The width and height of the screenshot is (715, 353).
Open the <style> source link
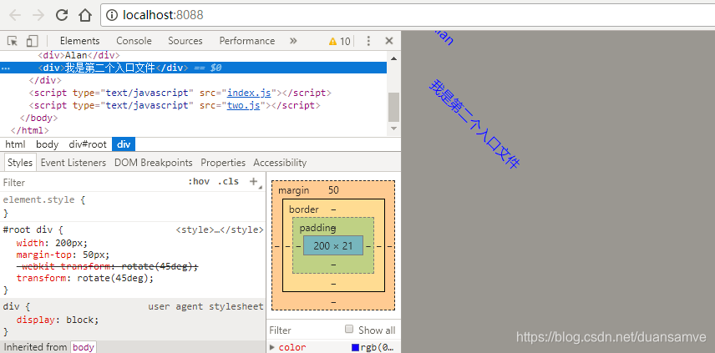[x=220, y=230]
